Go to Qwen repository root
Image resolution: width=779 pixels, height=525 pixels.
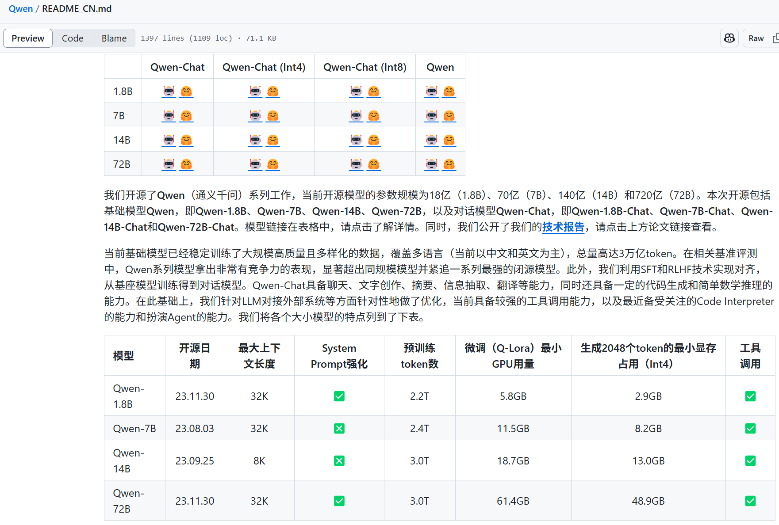click(21, 9)
